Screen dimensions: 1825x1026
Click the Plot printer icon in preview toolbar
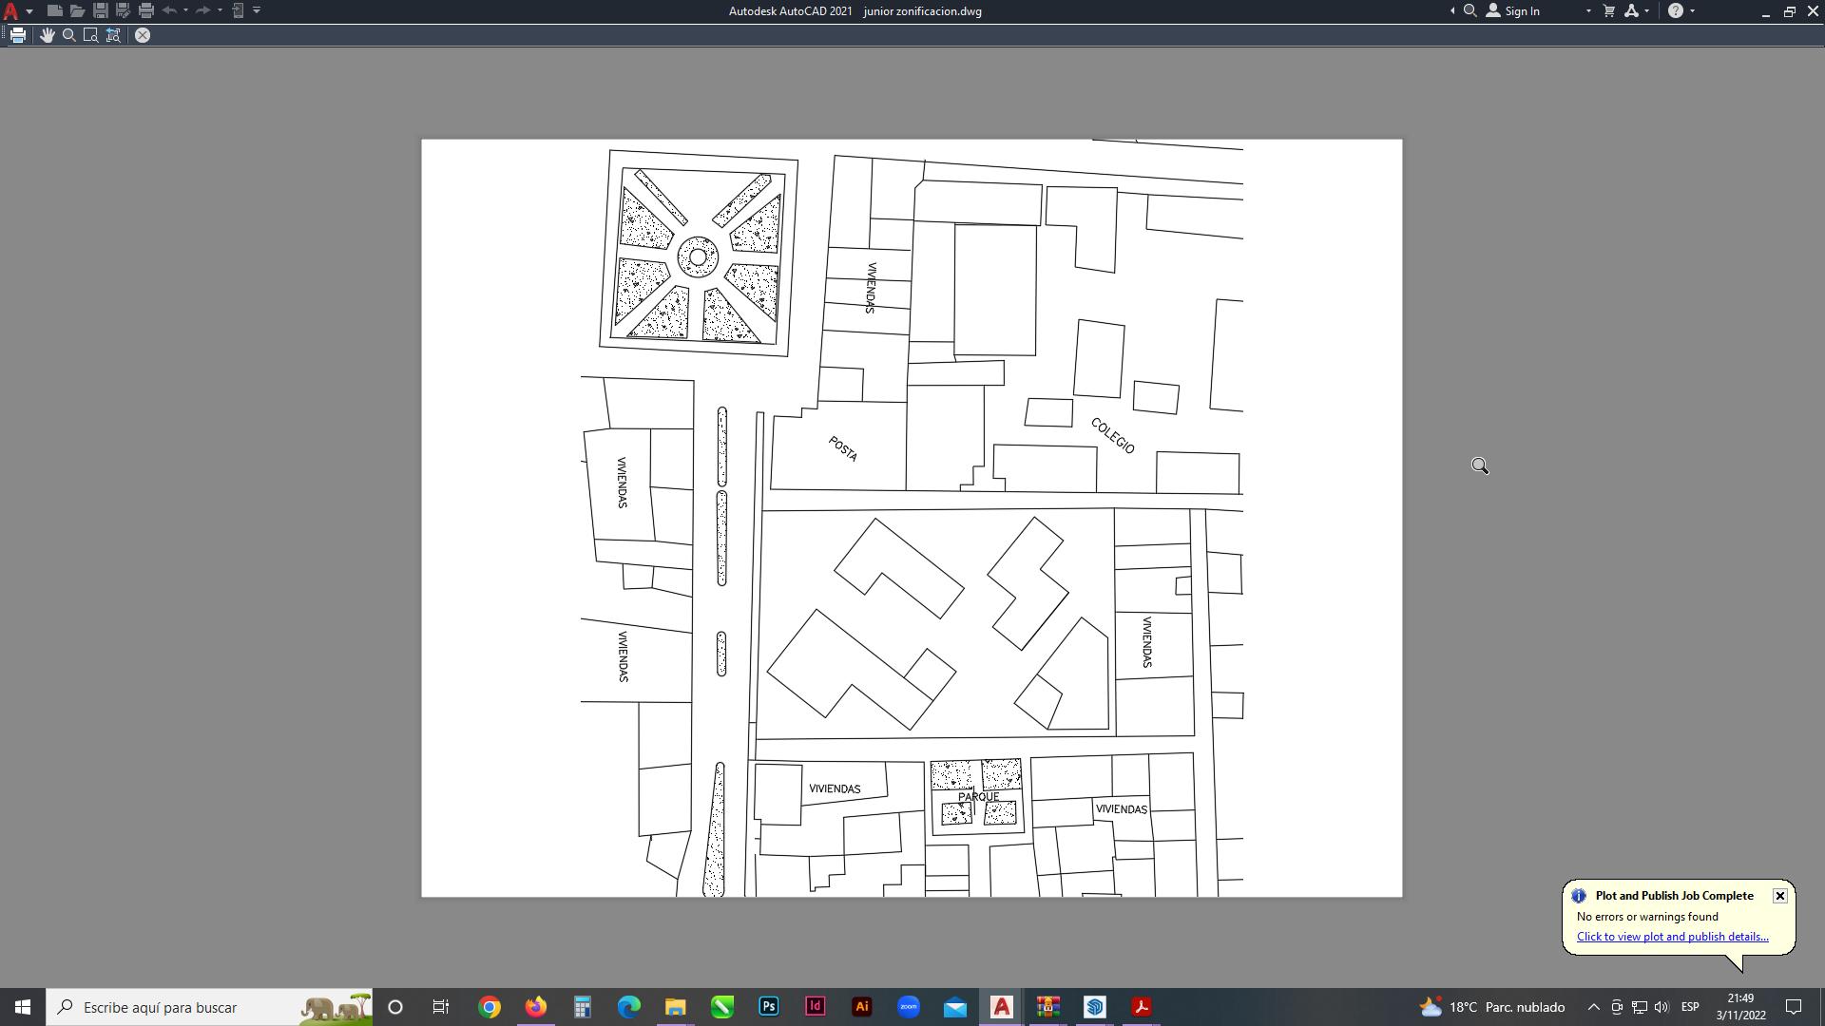pos(17,35)
